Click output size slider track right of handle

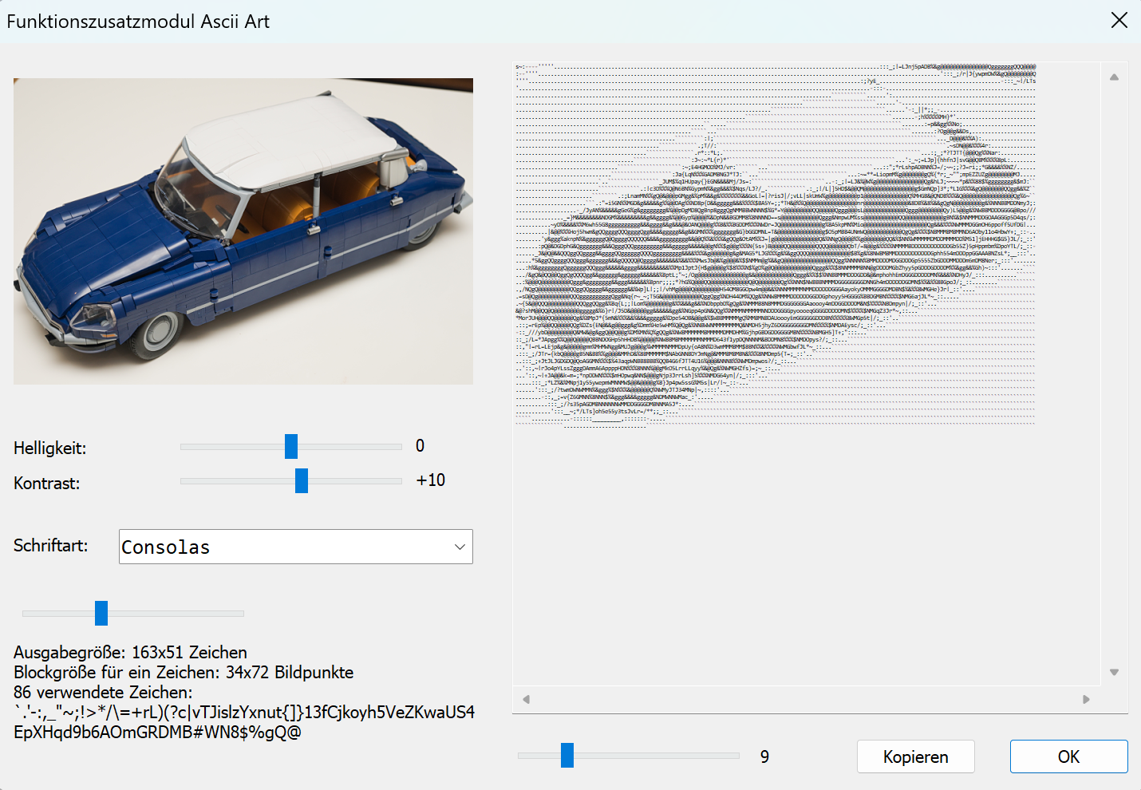pyautogui.click(x=176, y=614)
